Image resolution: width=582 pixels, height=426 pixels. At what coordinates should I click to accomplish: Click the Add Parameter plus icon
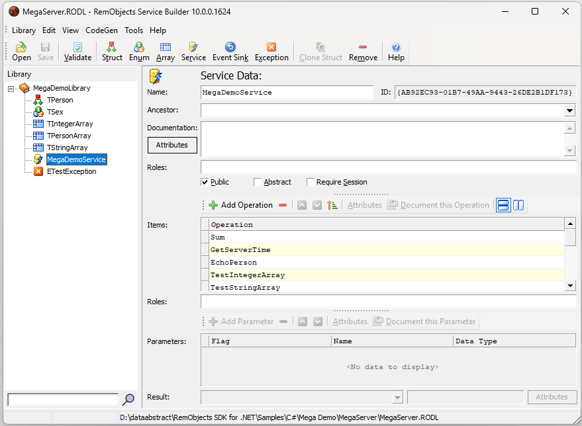click(x=213, y=321)
